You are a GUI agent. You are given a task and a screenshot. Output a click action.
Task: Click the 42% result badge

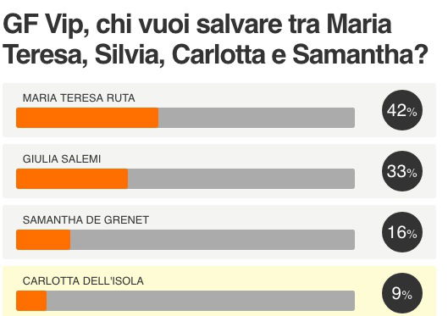[x=402, y=110]
